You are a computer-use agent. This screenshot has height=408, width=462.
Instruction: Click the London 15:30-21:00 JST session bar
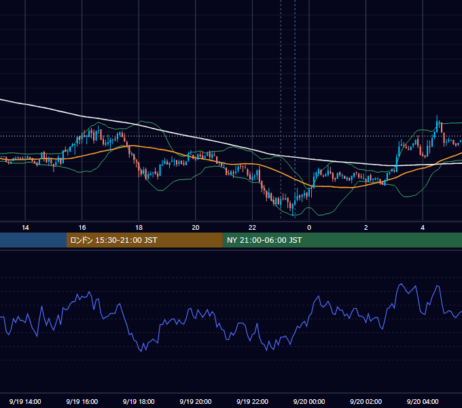144,240
